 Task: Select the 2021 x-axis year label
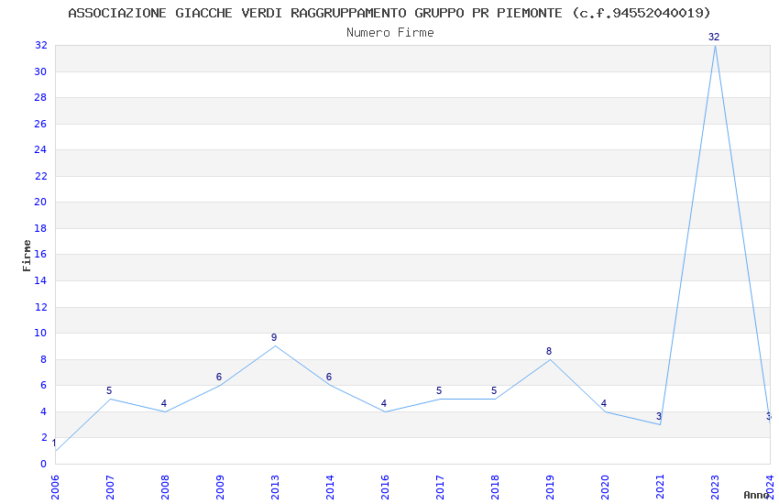pyautogui.click(x=660, y=488)
